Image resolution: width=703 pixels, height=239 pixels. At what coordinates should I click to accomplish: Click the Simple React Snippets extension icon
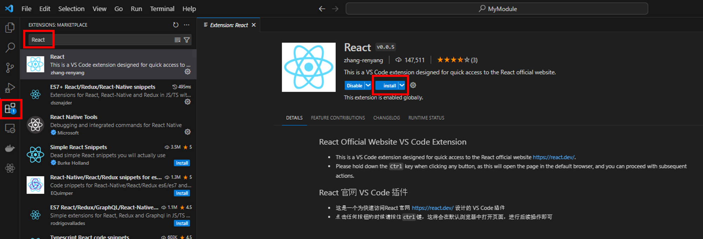click(x=36, y=155)
